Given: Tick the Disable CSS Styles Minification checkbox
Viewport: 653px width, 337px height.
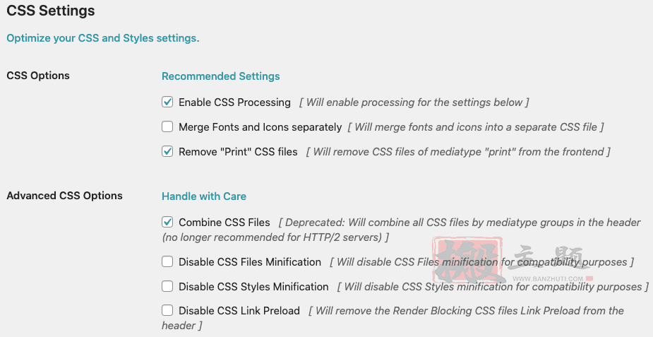Looking at the screenshot, I should pyautogui.click(x=167, y=286).
